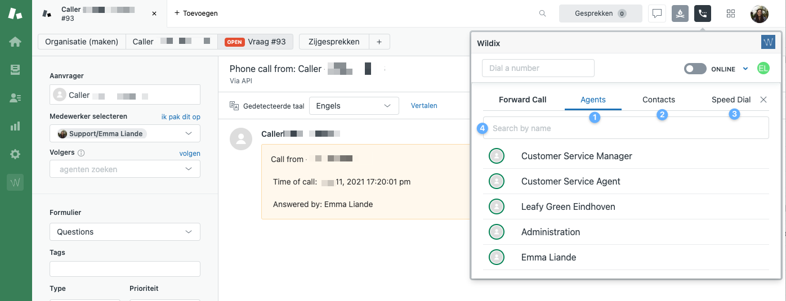This screenshot has width=786, height=301.
Task: Expand the ONLINE status dropdown arrow
Action: point(745,69)
